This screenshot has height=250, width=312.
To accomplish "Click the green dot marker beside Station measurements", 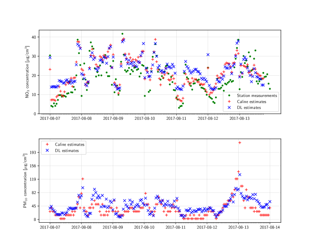I will 229,95.
